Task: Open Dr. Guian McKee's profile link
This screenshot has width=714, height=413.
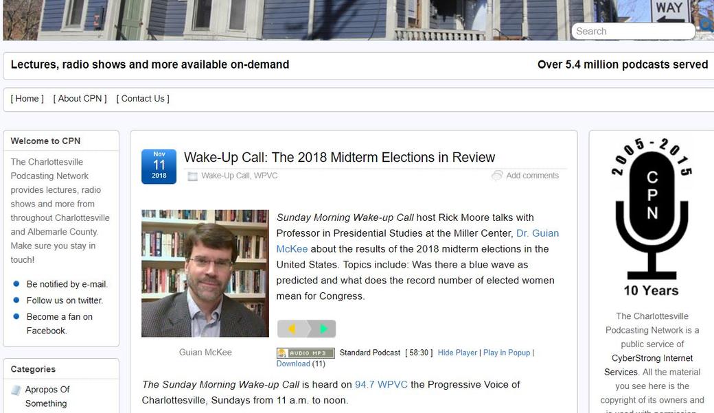Action: point(538,233)
